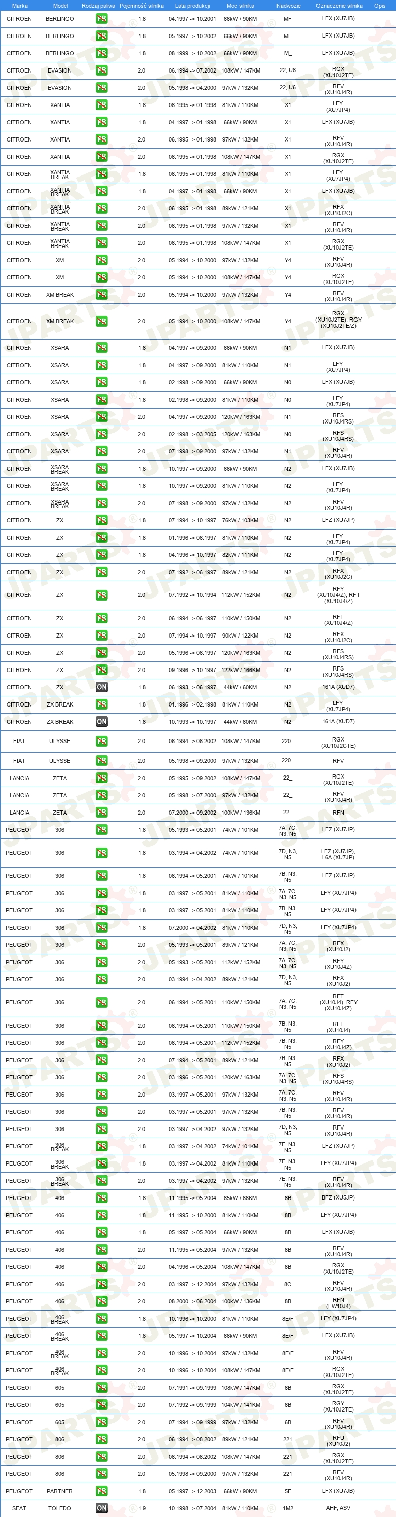The width and height of the screenshot is (396, 1517).
Task: Click the Moc silnika column header
Action: pos(240,5)
